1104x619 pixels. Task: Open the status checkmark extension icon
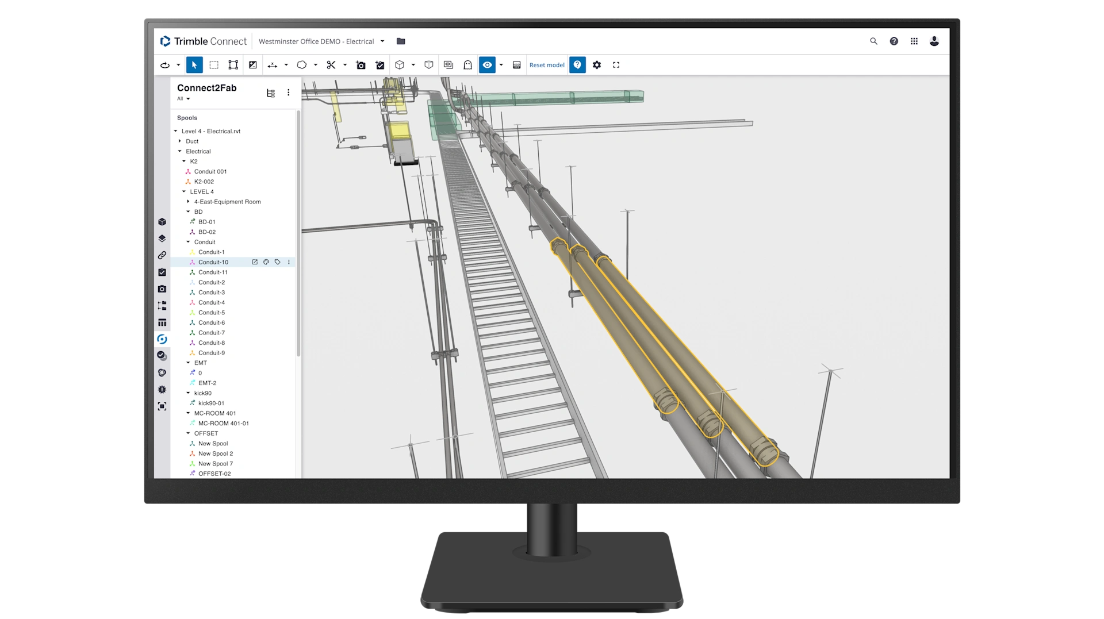point(162,356)
